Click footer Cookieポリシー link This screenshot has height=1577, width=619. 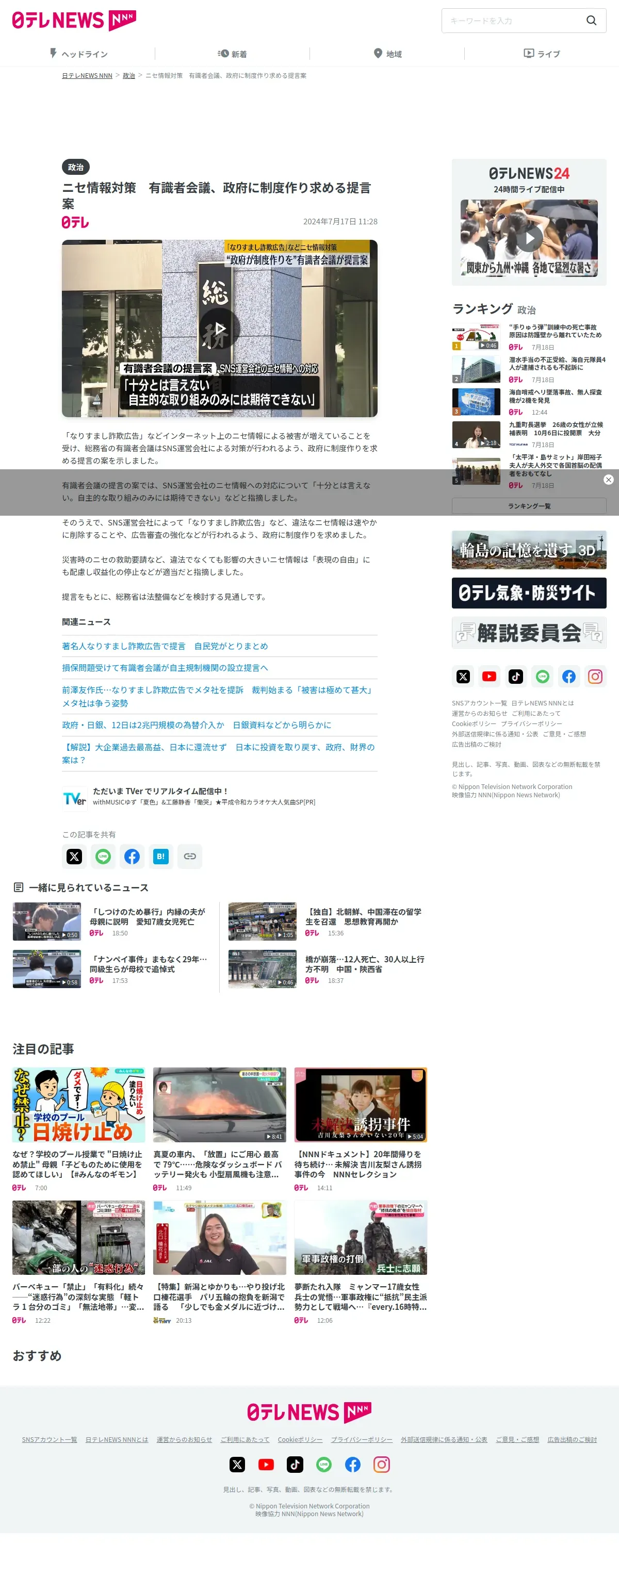tap(300, 1439)
